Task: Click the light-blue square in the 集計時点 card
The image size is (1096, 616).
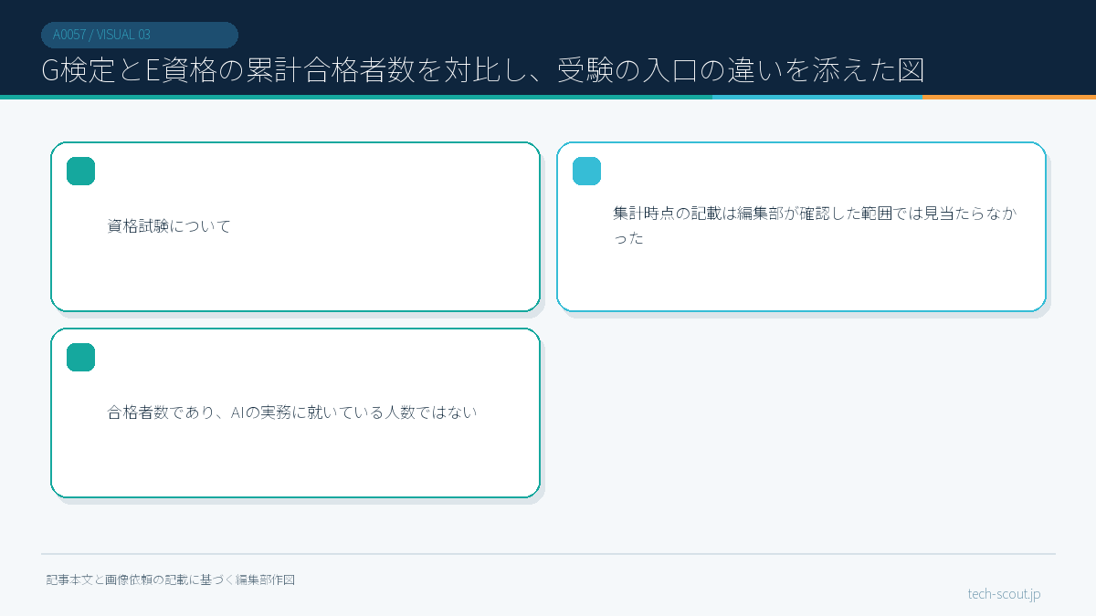Action: coord(587,172)
